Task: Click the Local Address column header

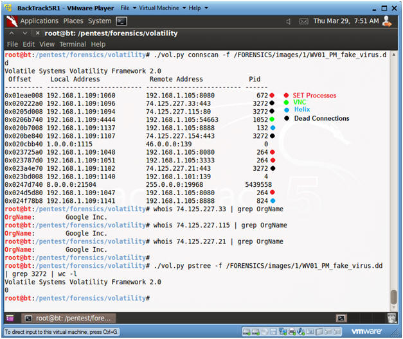Action: point(75,79)
